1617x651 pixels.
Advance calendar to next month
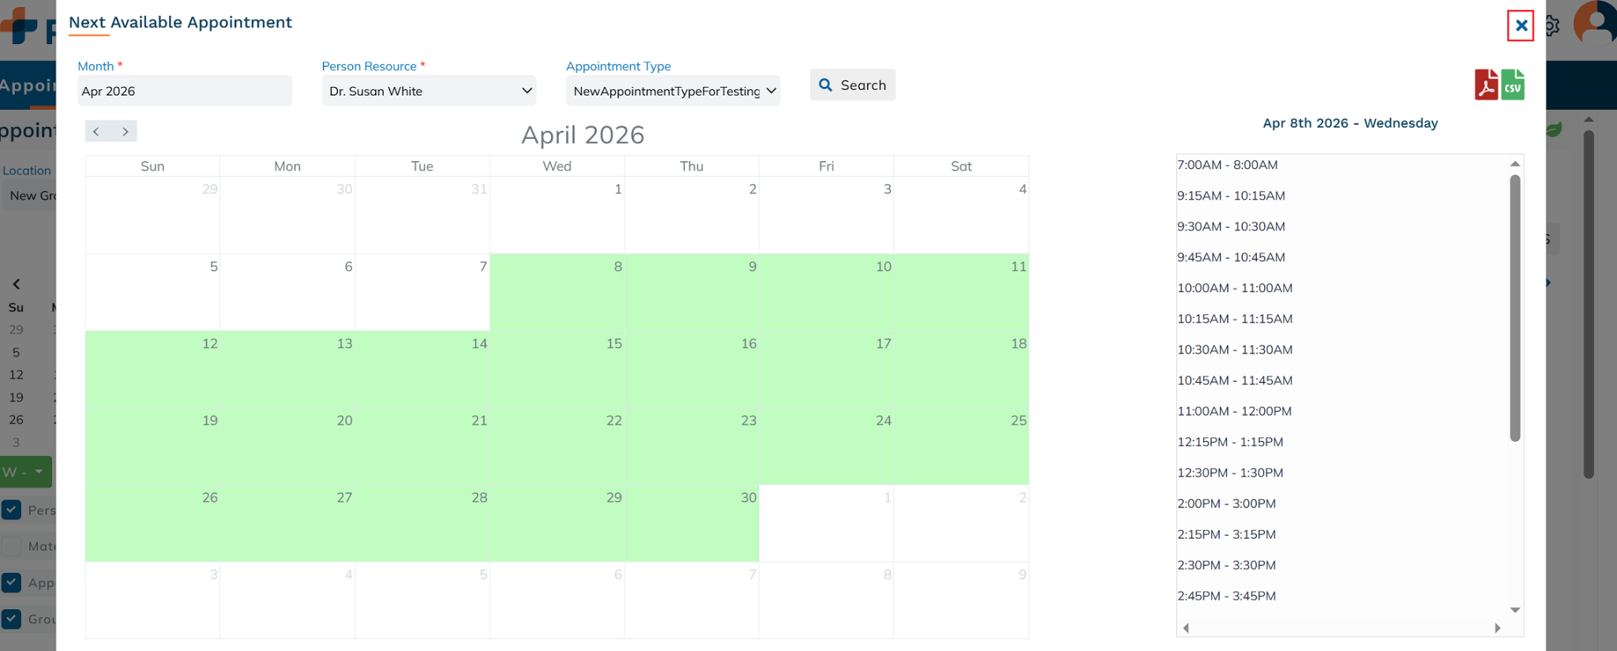coord(125,132)
